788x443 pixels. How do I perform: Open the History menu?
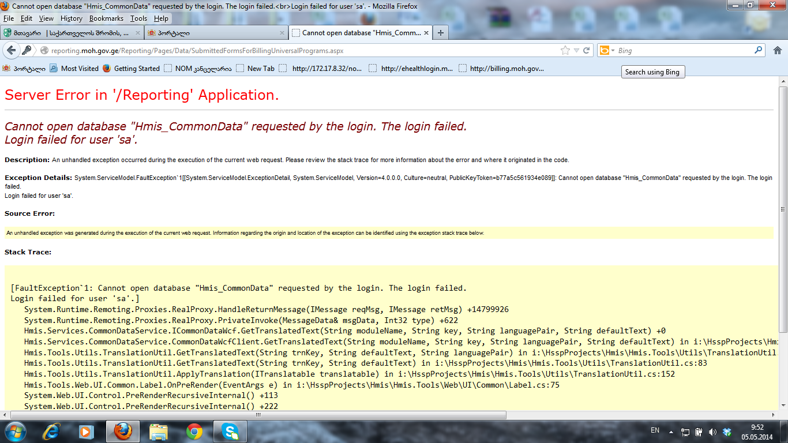[72, 18]
